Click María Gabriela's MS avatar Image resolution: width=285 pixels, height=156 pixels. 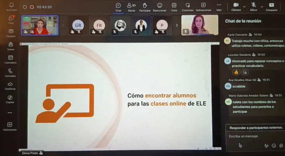coord(228,102)
